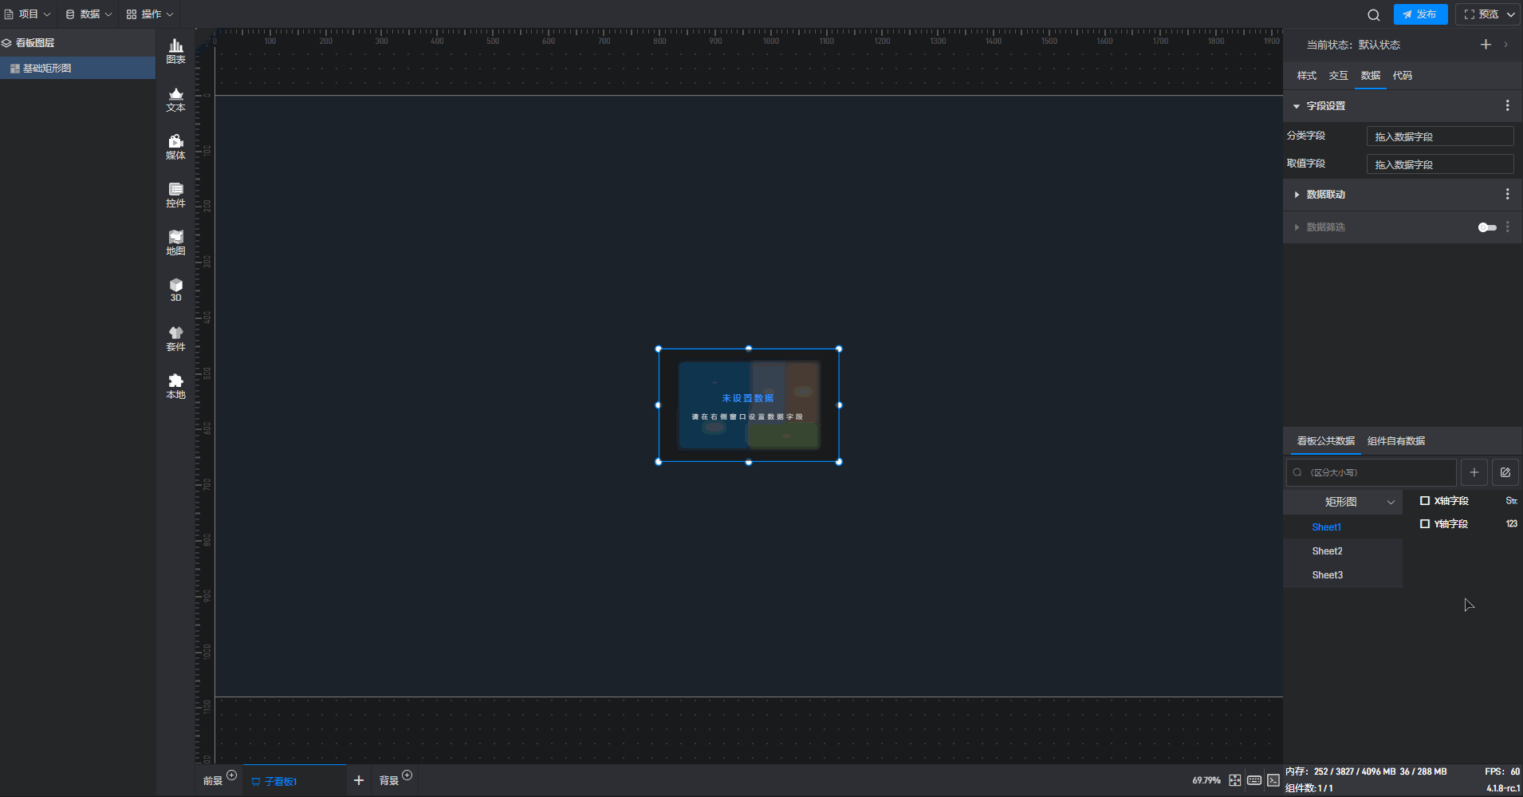The height and width of the screenshot is (797, 1523).
Task: Check the Y轴字段 checkbox
Action: point(1424,524)
